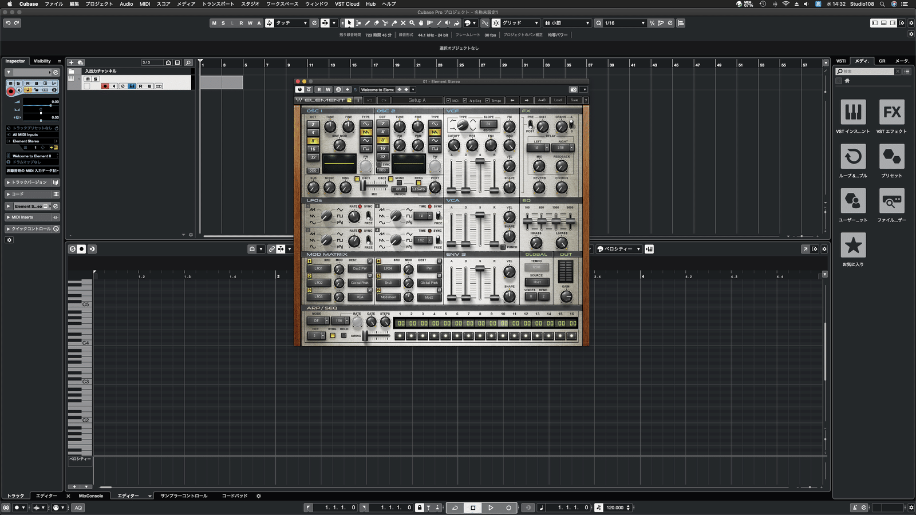Click Stop button in transport
This screenshot has width=916, height=515.
tap(473, 508)
